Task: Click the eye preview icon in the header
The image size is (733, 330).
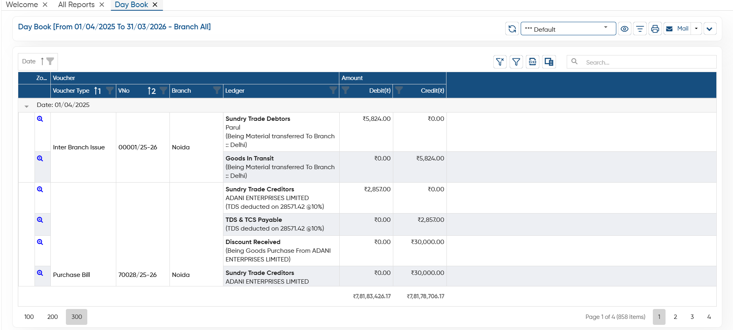Action: pyautogui.click(x=625, y=29)
